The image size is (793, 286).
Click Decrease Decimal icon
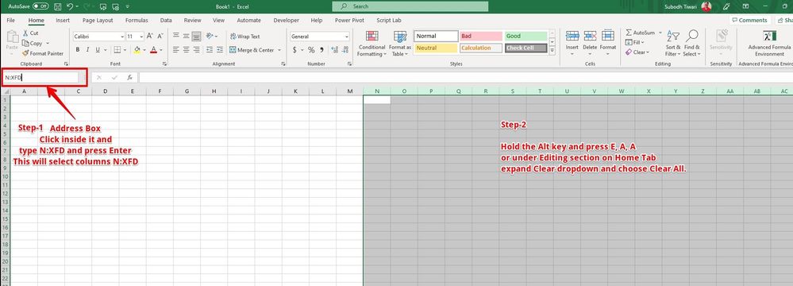[345, 50]
